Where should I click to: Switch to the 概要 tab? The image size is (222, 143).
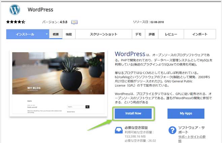click(x=56, y=34)
